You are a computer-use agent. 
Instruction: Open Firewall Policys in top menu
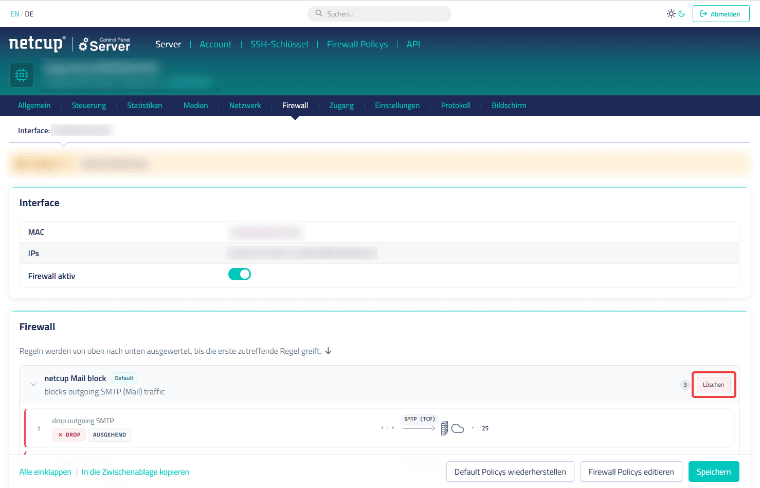(357, 44)
